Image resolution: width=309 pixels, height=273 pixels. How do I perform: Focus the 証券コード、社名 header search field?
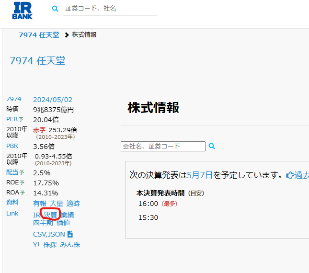point(110,9)
